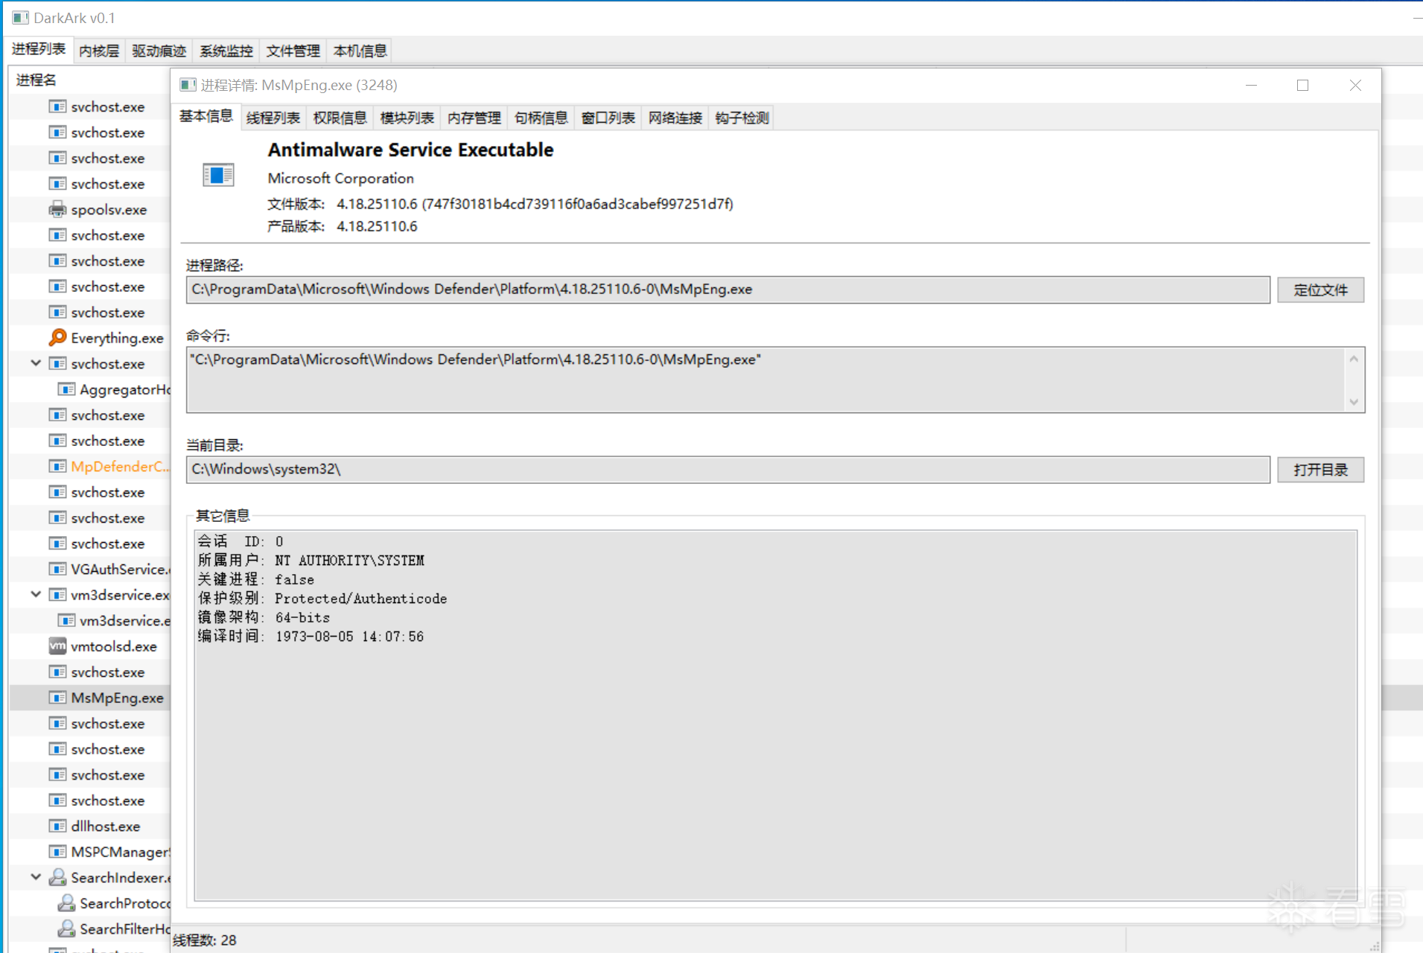This screenshot has width=1423, height=953.
Task: Click the compile time '1973-08-05 14:07:56'
Action: (x=349, y=637)
